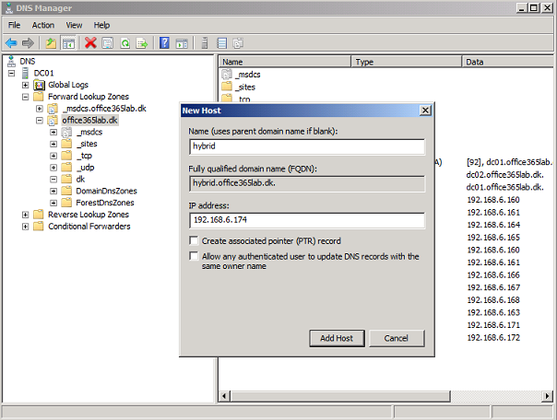This screenshot has height=420, width=557.
Task: Open the Help menu
Action: [x=101, y=25]
